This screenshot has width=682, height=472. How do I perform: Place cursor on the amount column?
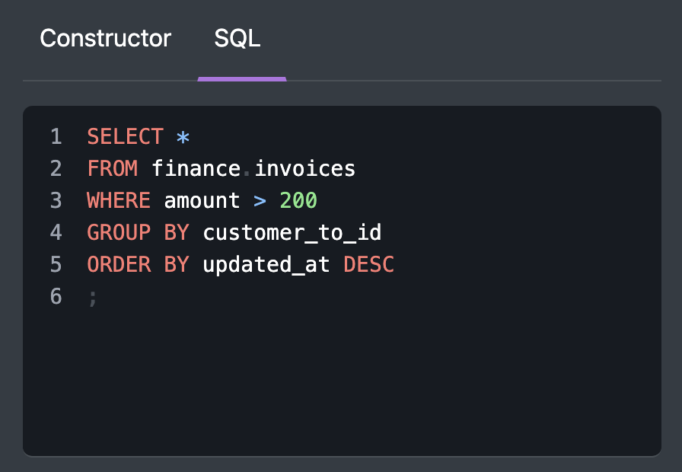[x=202, y=201]
